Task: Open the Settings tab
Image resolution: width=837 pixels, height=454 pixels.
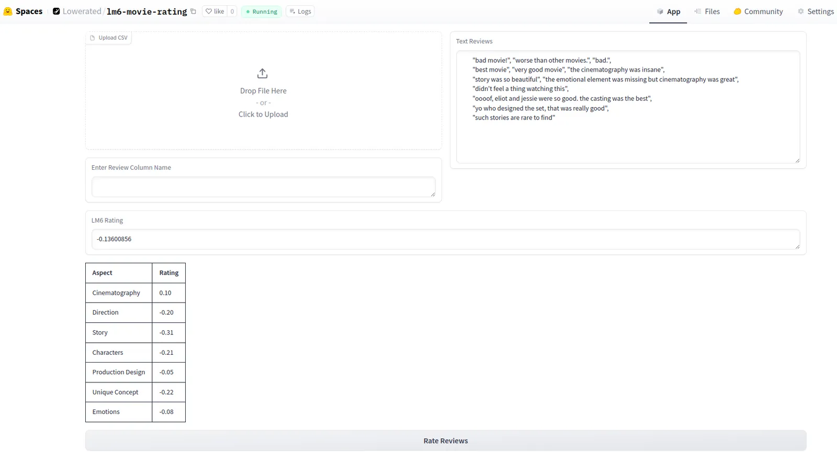Action: 816,11
